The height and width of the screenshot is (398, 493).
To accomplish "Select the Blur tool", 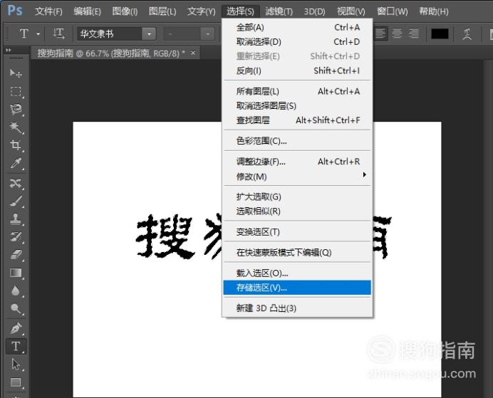I will (x=16, y=291).
